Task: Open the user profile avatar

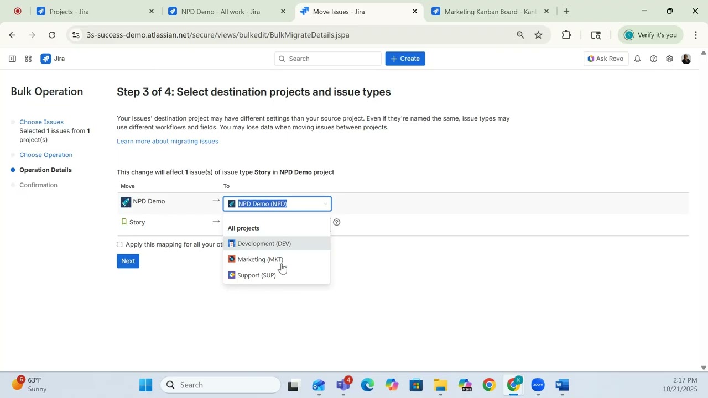Action: click(x=686, y=59)
